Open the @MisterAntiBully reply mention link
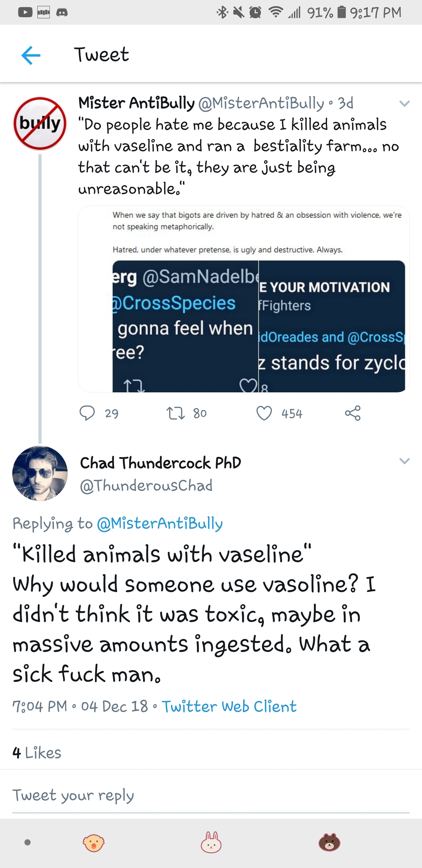 160,524
